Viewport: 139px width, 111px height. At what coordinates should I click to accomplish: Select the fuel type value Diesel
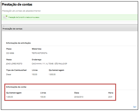click(9, 74)
